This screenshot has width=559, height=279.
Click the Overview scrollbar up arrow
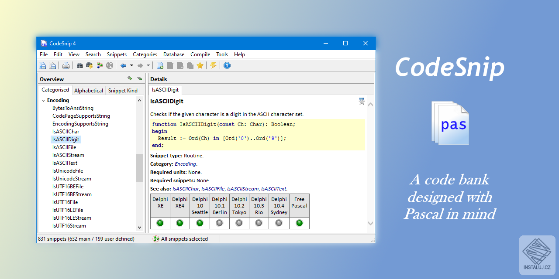140,100
